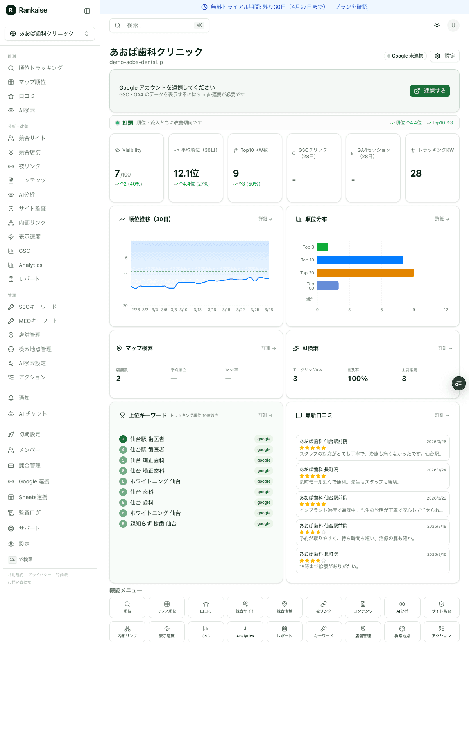Open the 競合サイト tile in 機能メニュー
This screenshot has height=752, width=469.
tap(245, 607)
